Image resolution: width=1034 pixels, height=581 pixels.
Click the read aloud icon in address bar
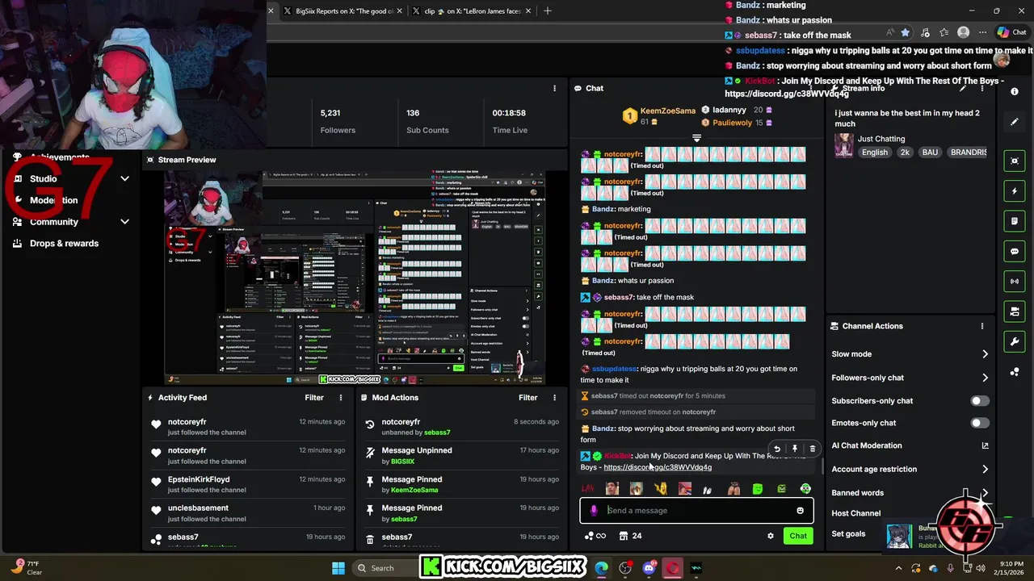click(x=889, y=32)
